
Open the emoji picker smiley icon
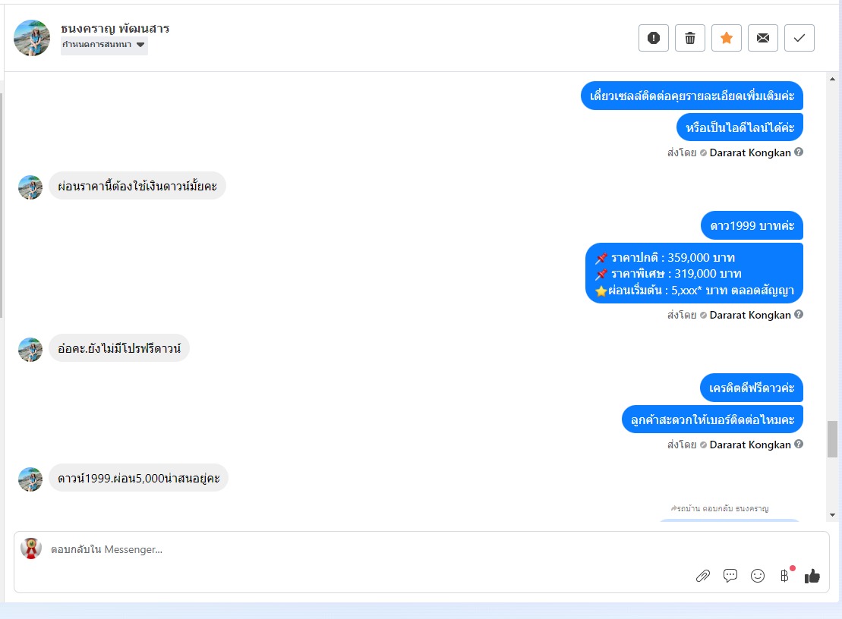coord(758,576)
